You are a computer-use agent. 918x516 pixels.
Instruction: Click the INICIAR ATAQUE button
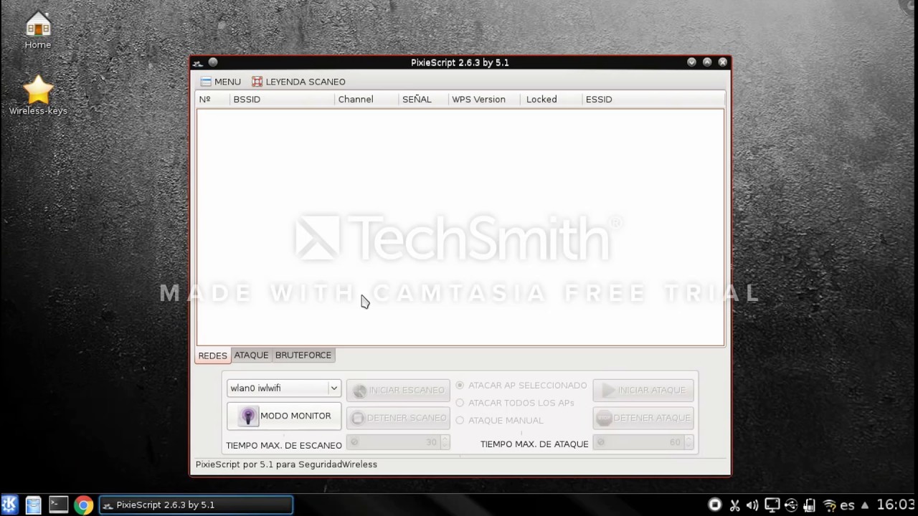(643, 390)
